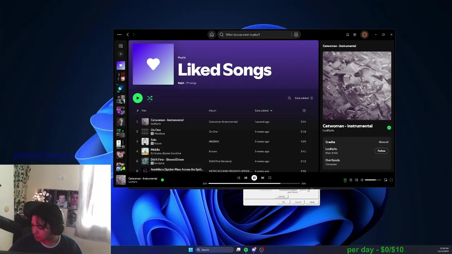Open Elvir Kanda composer credit
Screen dimensions: 452x254
(x=333, y=160)
